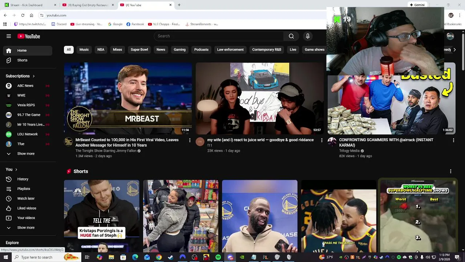Open more options for CONFRONTING SCAMMERS video
Screen dimensions: 465x262
(453, 140)
